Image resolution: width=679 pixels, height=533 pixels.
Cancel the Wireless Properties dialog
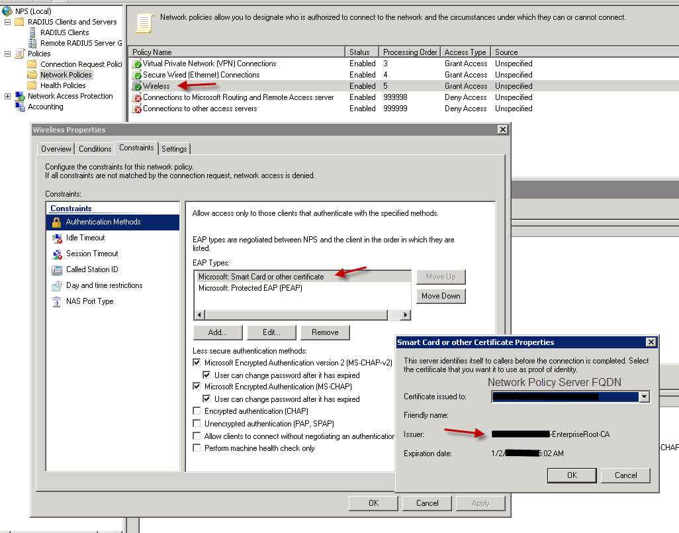(427, 503)
